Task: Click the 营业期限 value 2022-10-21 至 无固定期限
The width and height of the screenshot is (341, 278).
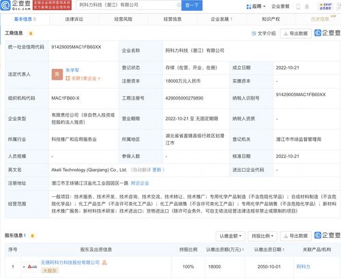Action: coord(192,119)
